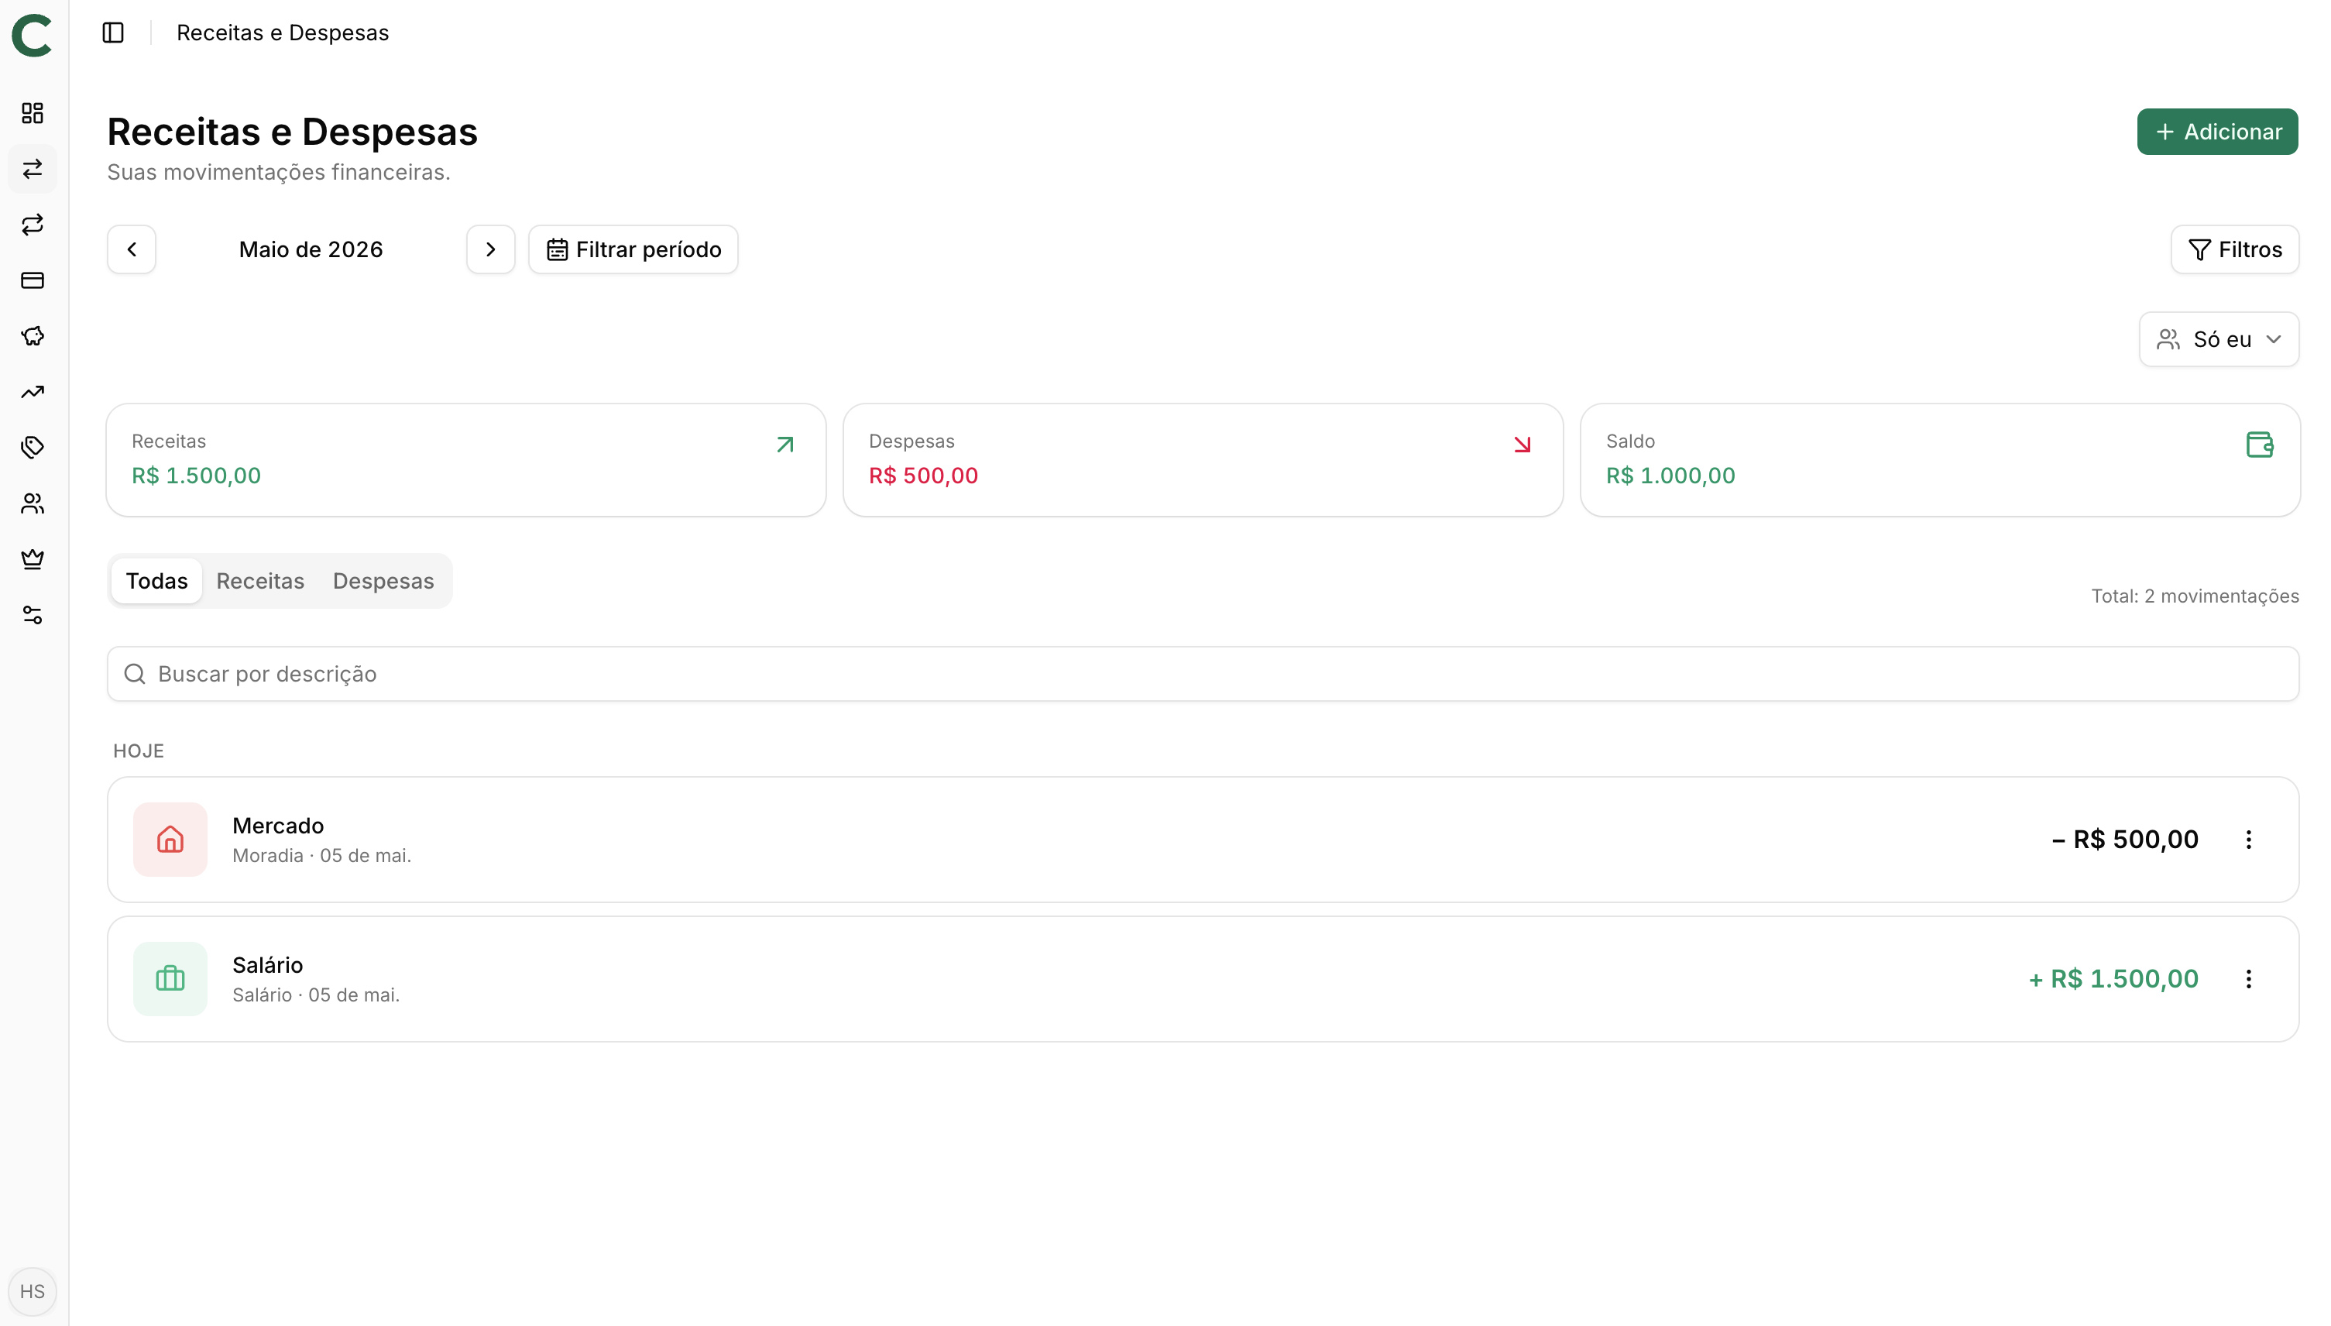Click the Mercado house category icon
The width and height of the screenshot is (2331, 1326).
170,840
